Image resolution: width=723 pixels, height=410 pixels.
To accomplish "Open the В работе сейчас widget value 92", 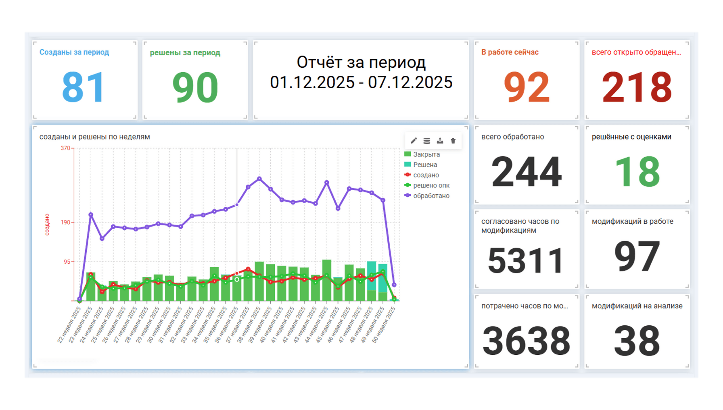I will pyautogui.click(x=527, y=87).
